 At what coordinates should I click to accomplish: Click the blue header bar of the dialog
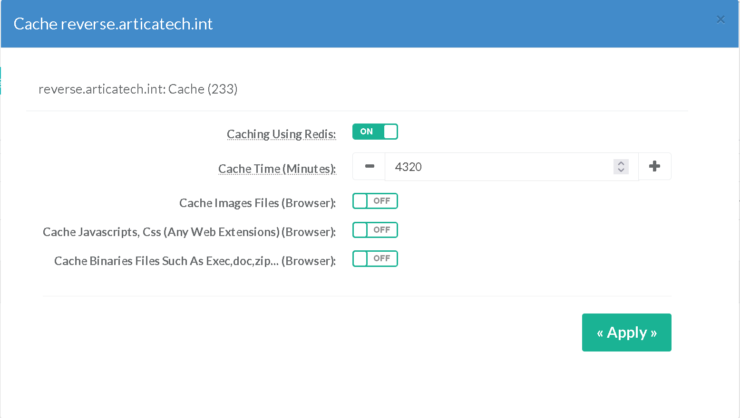click(x=428, y=24)
